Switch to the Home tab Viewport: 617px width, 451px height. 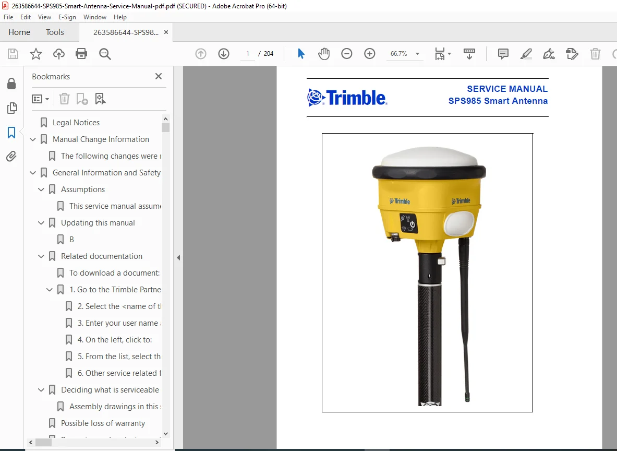(19, 32)
